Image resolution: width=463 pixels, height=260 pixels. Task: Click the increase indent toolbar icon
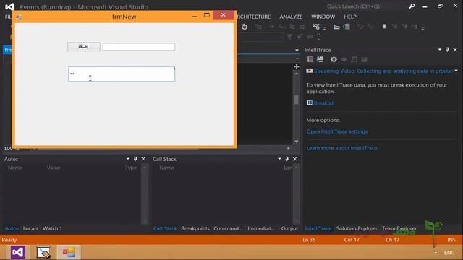347,27
